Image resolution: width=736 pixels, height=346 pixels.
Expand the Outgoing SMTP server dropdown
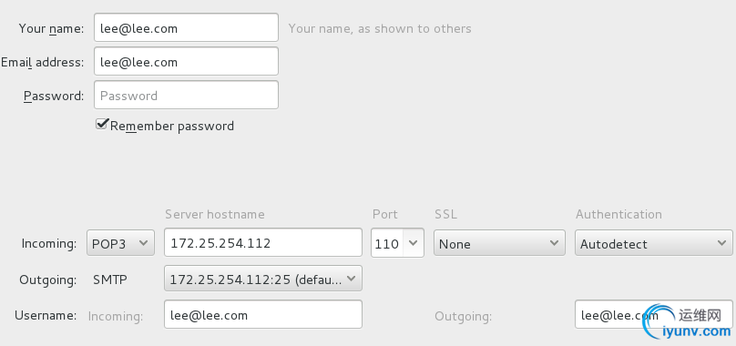click(263, 279)
